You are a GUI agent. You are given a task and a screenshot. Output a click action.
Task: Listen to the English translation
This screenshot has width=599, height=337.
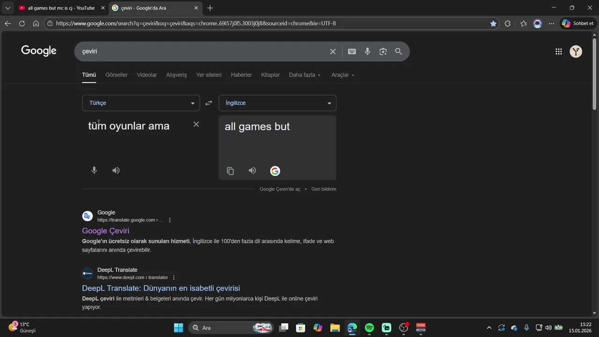click(252, 170)
